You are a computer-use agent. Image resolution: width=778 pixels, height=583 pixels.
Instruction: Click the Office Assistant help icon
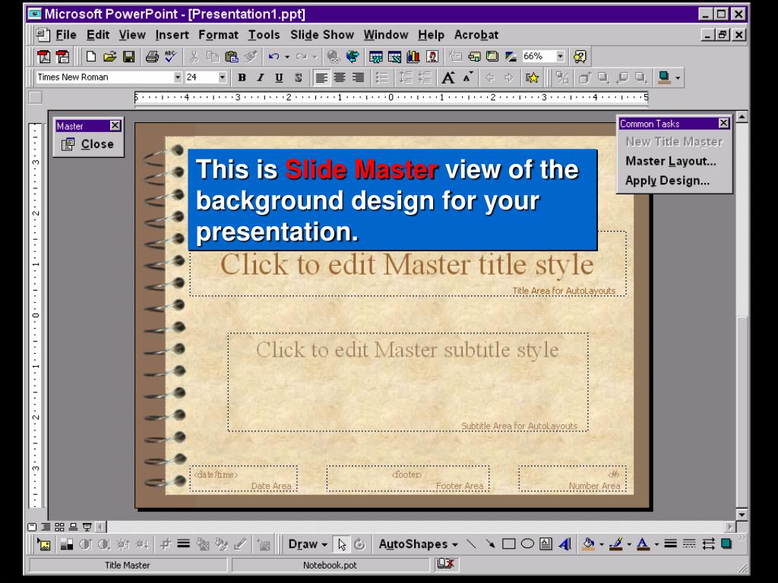[580, 56]
